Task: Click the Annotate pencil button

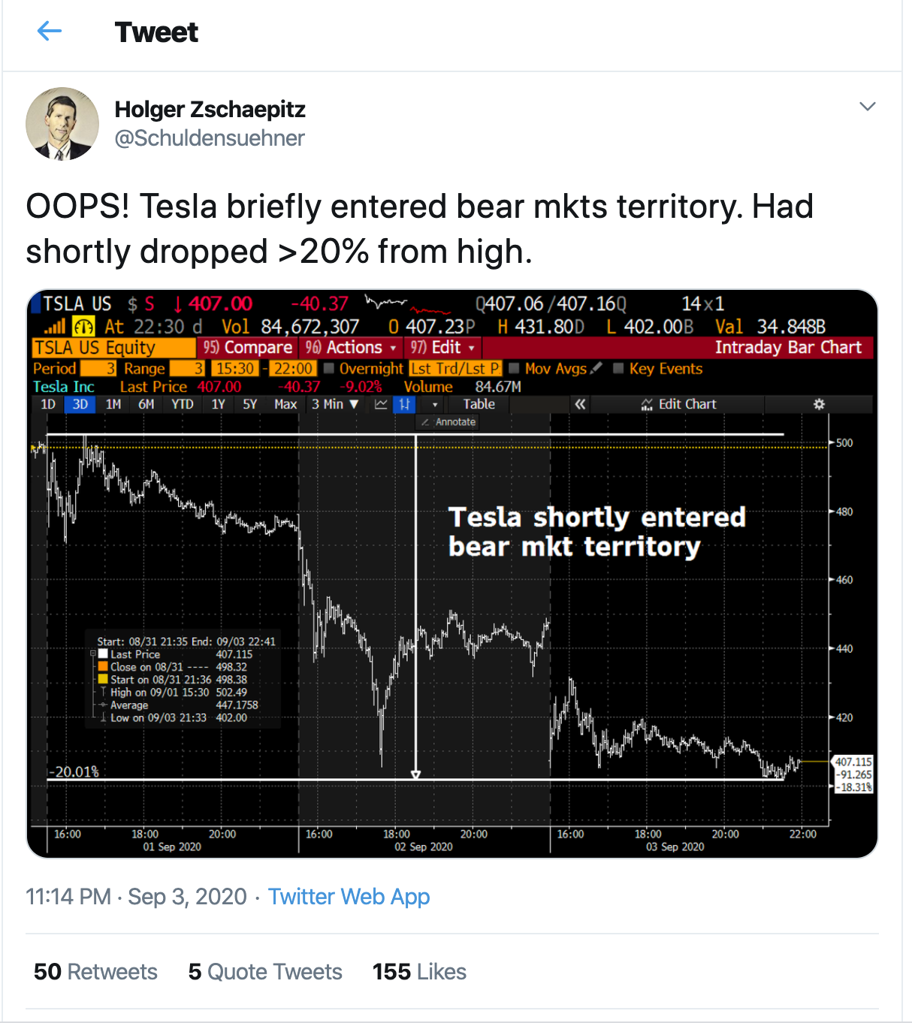Action: 448,422
